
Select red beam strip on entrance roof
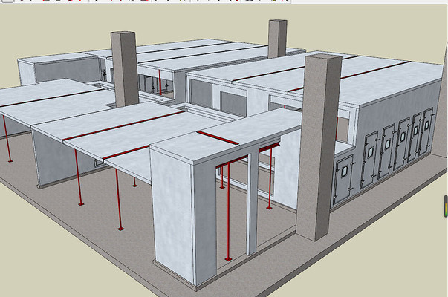(218, 138)
